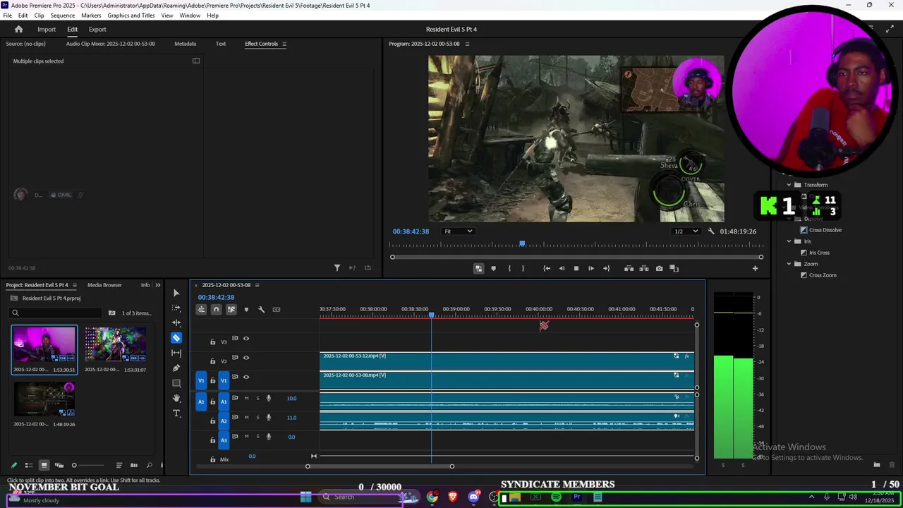The image size is (903, 508).
Task: Mute audio track A1
Action: click(x=246, y=398)
